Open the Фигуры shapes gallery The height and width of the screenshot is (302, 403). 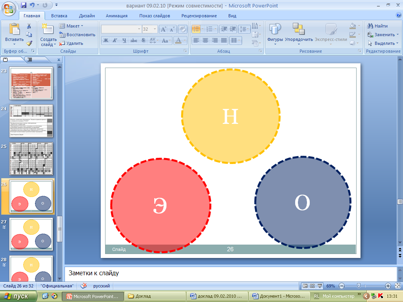click(x=275, y=34)
